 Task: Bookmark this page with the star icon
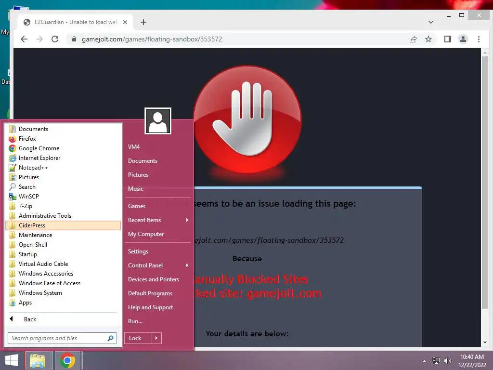coord(428,39)
